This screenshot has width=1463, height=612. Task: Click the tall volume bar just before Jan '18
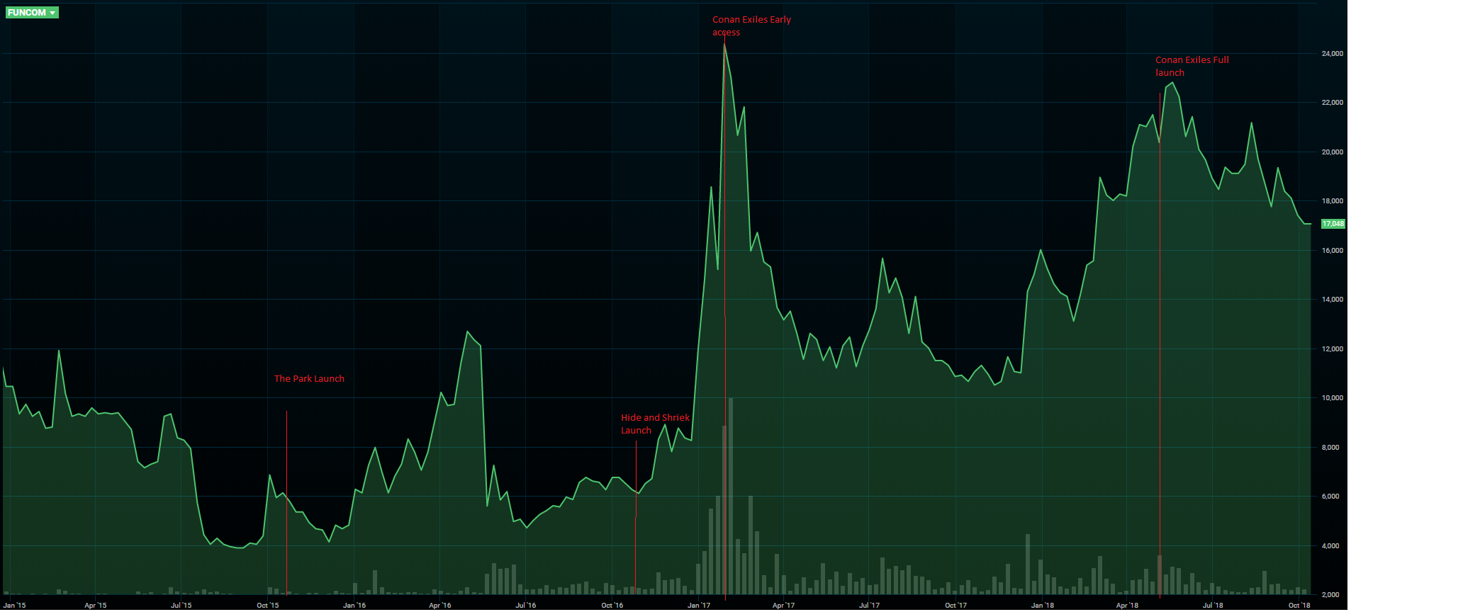click(x=1028, y=564)
